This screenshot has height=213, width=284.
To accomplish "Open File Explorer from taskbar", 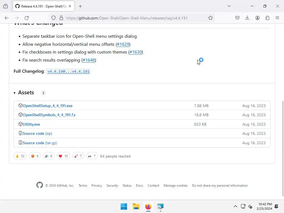I will [136, 206].
